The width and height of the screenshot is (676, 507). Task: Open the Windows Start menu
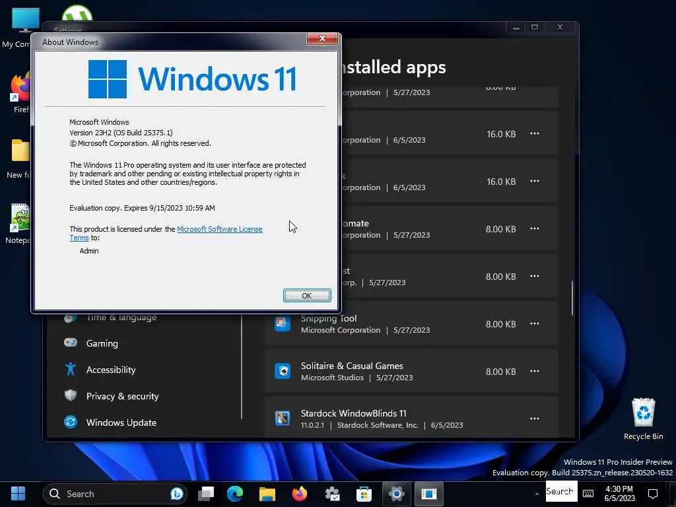pos(18,493)
